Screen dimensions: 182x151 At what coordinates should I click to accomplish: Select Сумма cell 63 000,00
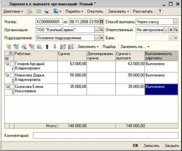point(72,67)
